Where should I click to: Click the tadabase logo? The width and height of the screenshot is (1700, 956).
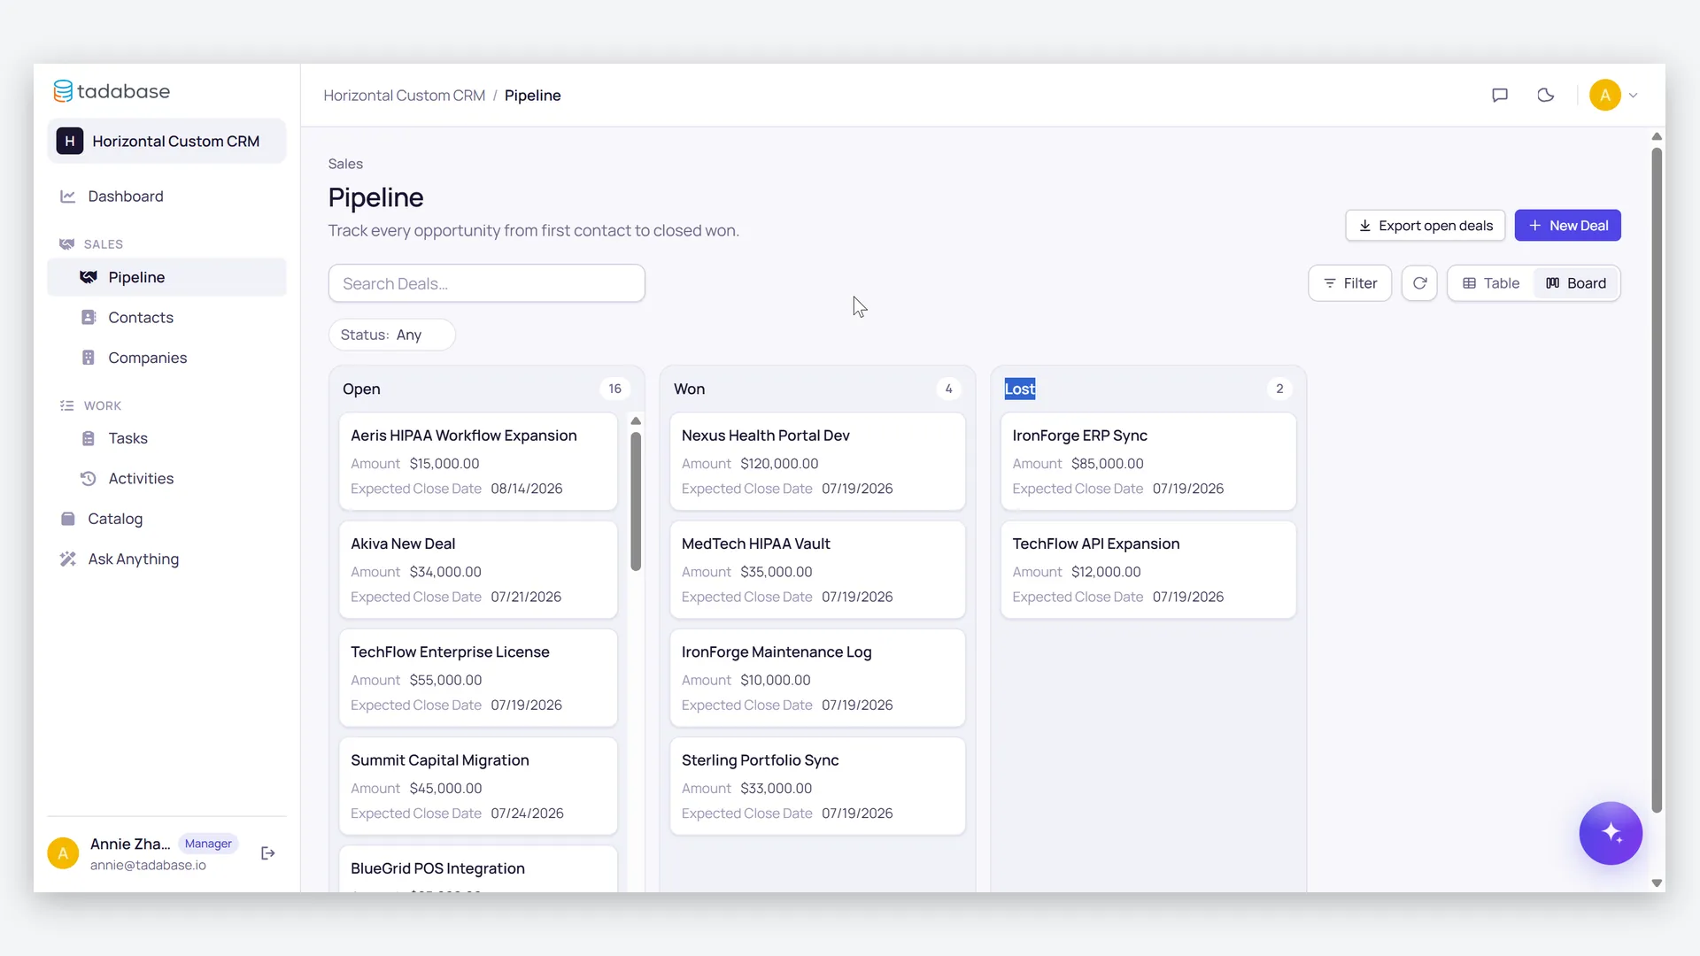(x=112, y=91)
